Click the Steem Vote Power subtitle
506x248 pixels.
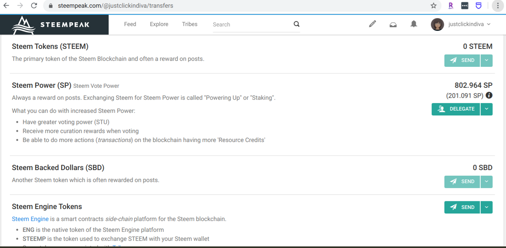[x=96, y=86]
